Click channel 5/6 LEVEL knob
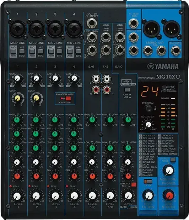The height and width of the screenshot is (220, 189). (92, 195)
